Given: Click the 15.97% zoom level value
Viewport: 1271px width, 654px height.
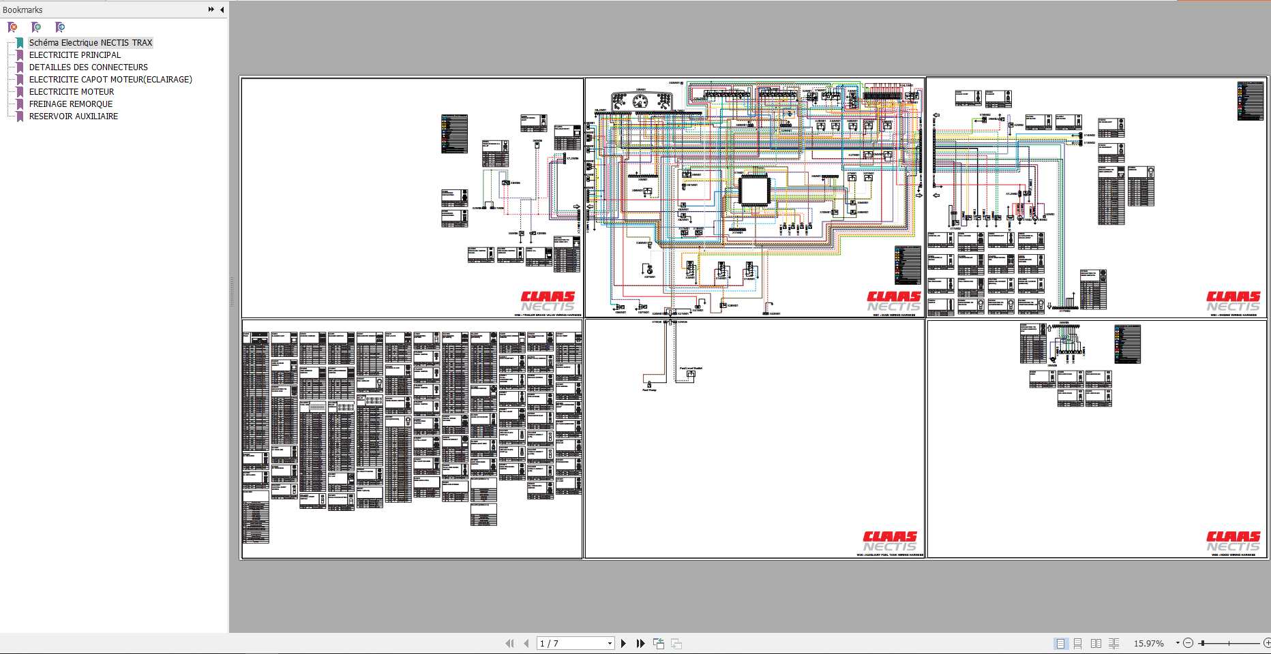Looking at the screenshot, I should click(x=1149, y=643).
